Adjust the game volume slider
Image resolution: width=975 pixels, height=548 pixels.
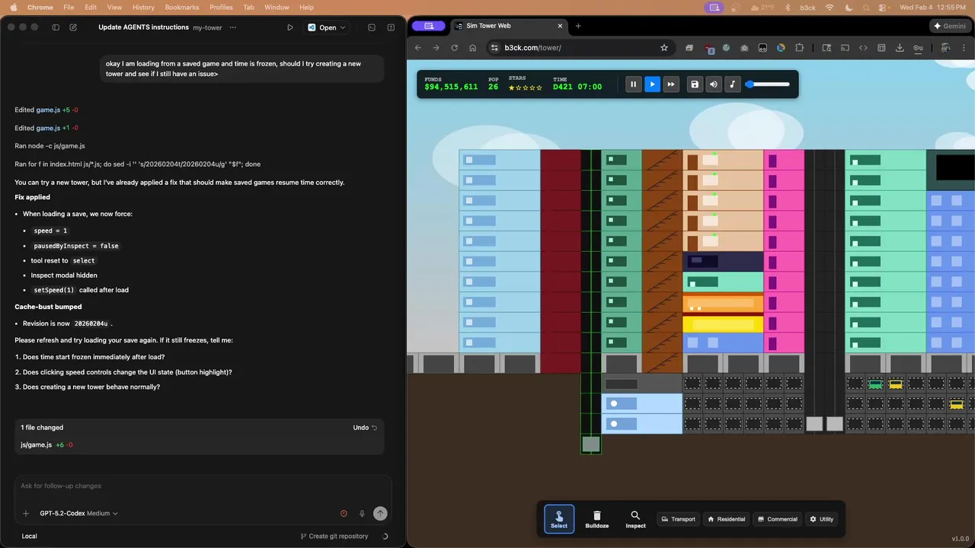pos(768,84)
